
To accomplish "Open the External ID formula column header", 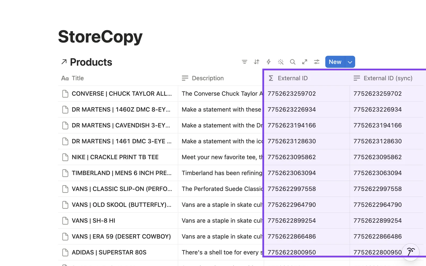I will point(307,78).
